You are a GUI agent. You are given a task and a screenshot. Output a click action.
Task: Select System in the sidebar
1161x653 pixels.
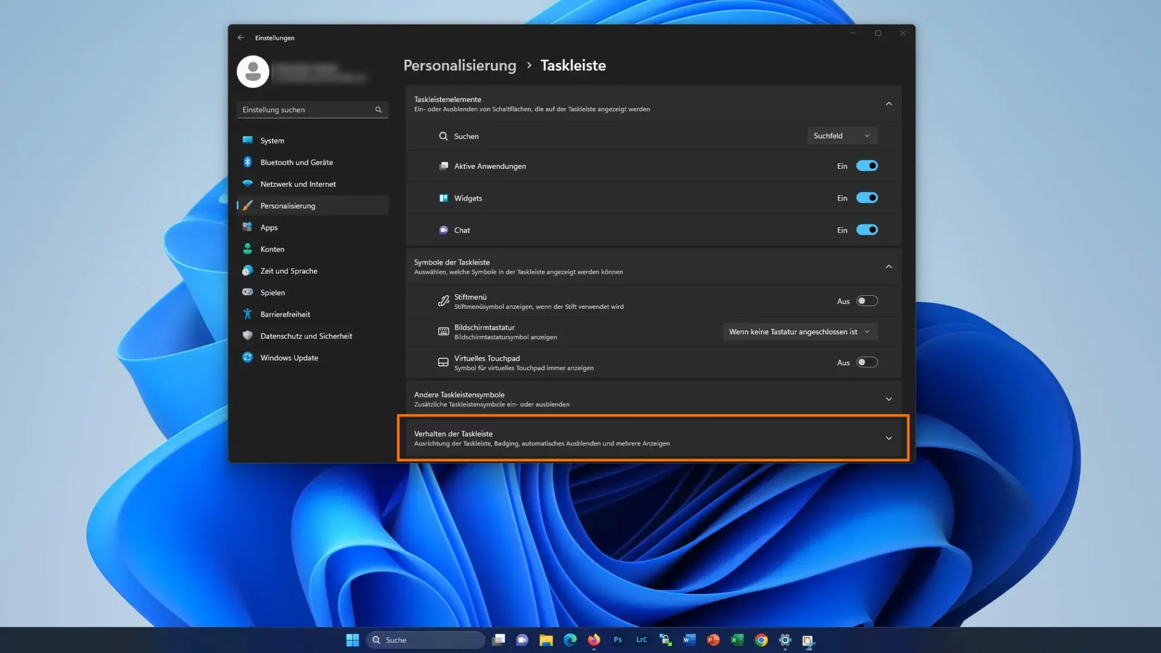pos(312,141)
